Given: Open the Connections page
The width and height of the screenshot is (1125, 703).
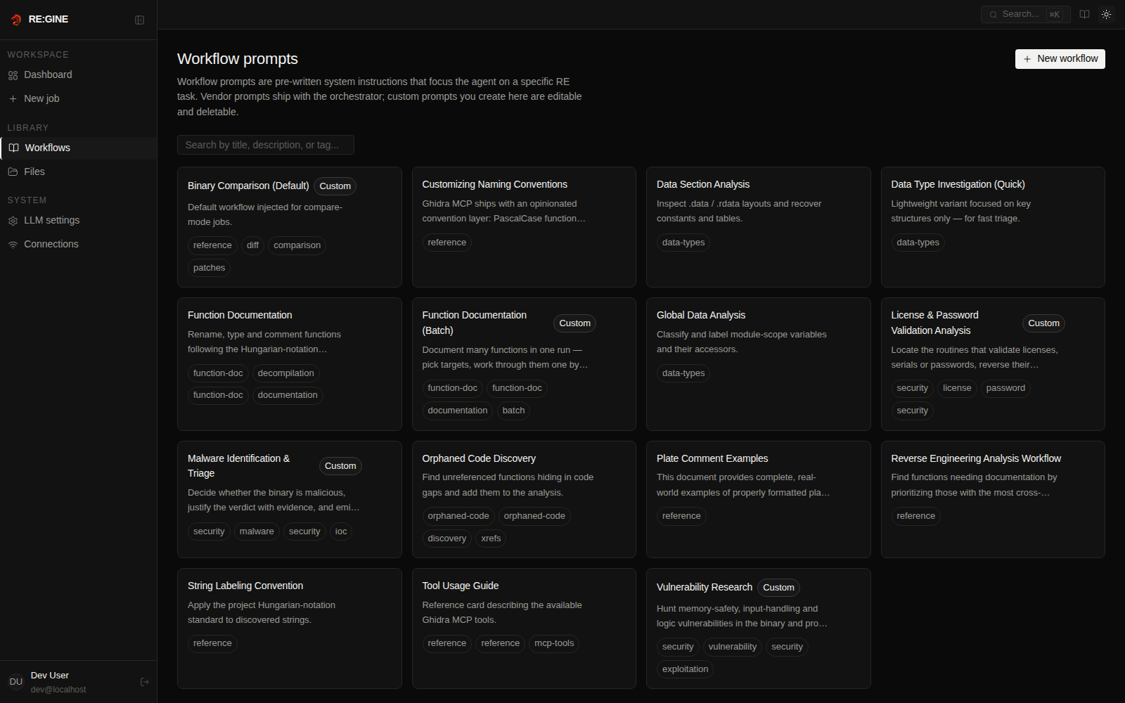Looking at the screenshot, I should [x=78, y=245].
